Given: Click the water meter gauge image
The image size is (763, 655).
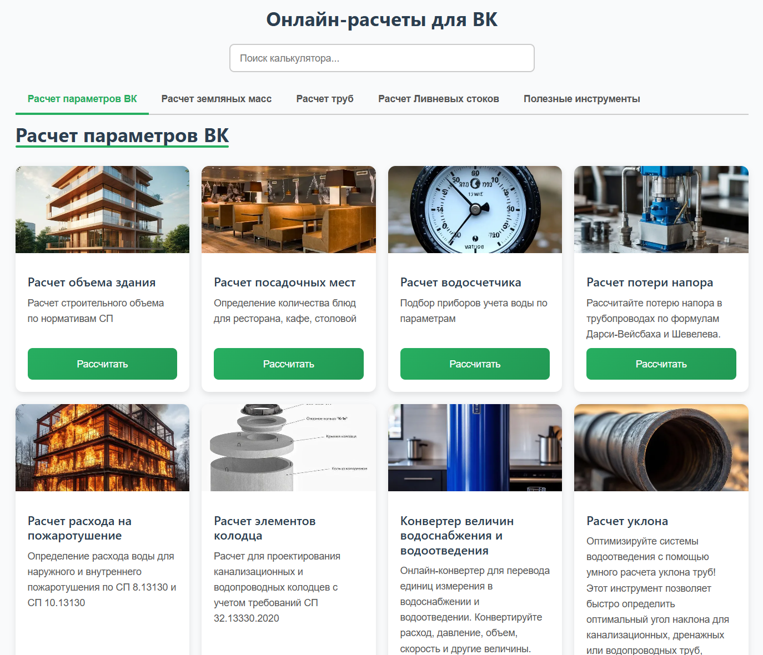Looking at the screenshot, I should pyautogui.click(x=475, y=210).
